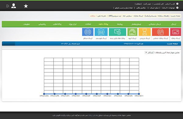Open the وب سرویس(API) link
Image resolution: width=183 pixels, height=119 pixels.
pos(115,16)
